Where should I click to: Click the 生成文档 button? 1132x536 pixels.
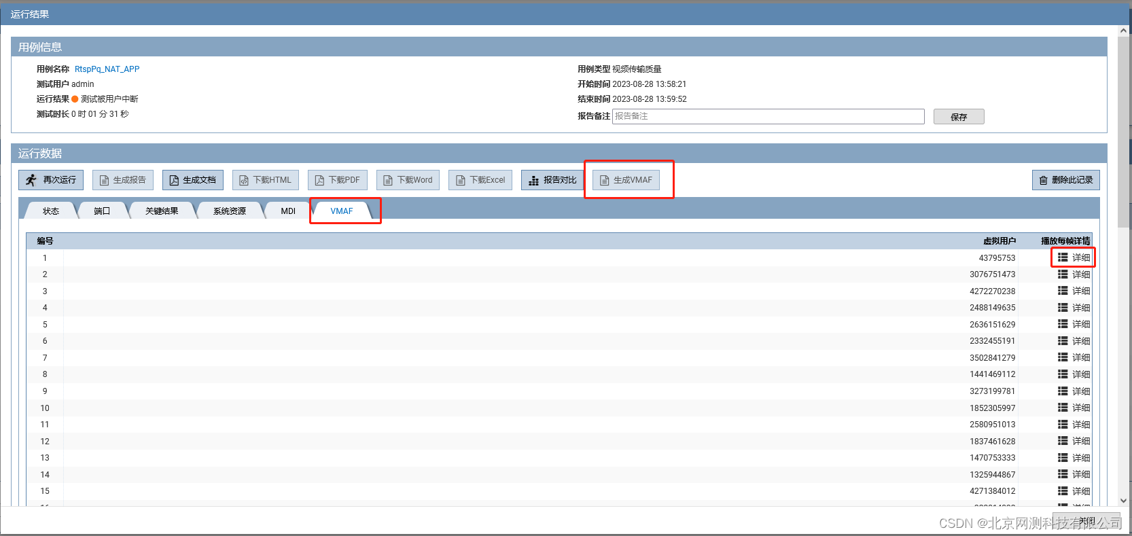coord(193,180)
